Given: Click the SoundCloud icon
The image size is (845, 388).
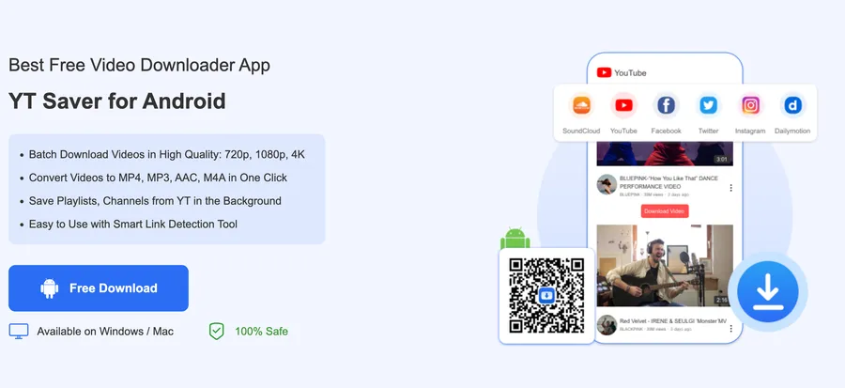Looking at the screenshot, I should click(581, 105).
